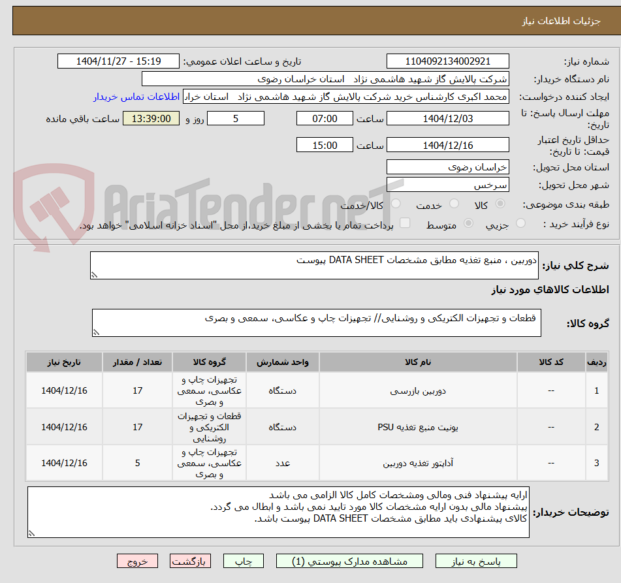Click the remaining time field 13:39:00
Image resolution: width=621 pixels, height=583 pixels.
(x=151, y=118)
